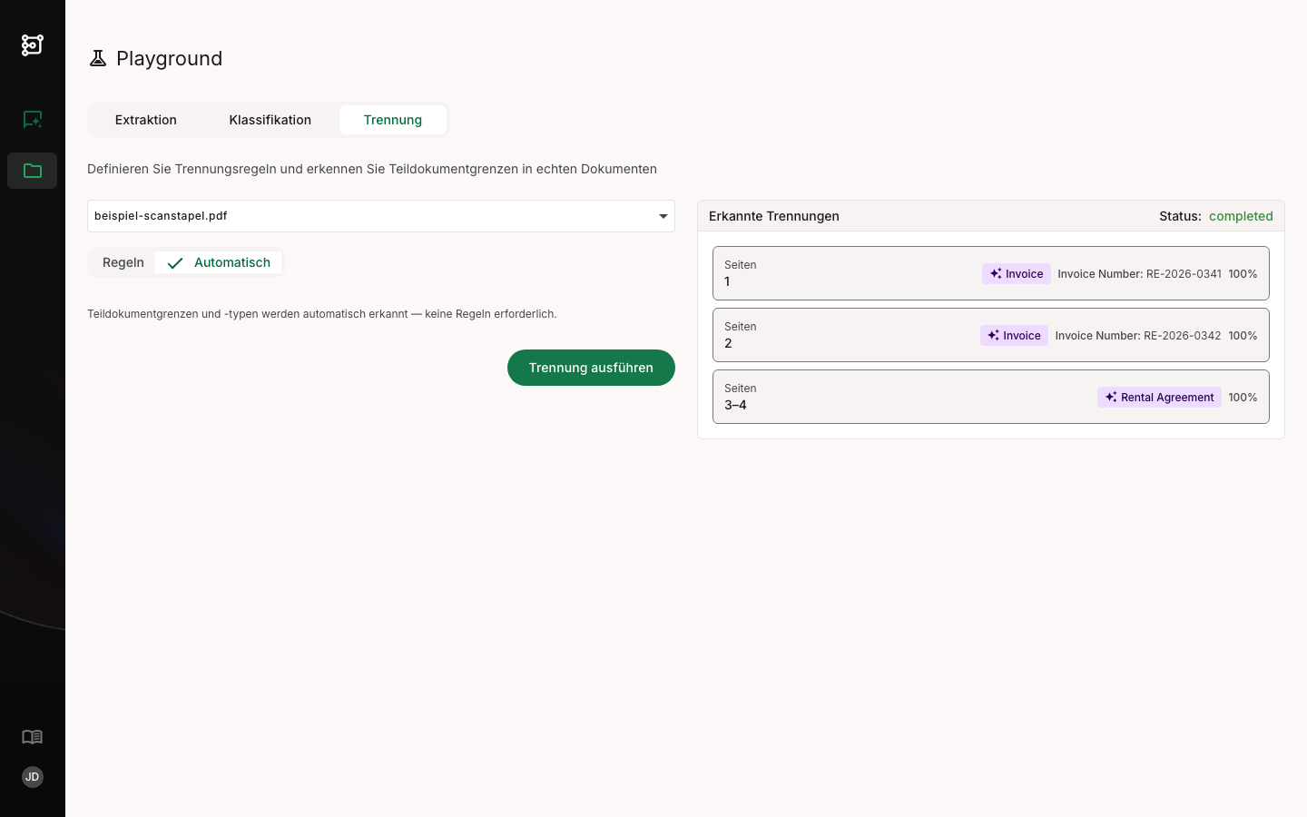The image size is (1307, 817).
Task: Click the Playground flask icon
Action: pos(98,59)
